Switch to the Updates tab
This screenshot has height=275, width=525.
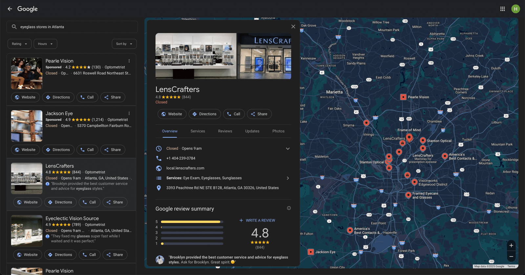(x=252, y=131)
